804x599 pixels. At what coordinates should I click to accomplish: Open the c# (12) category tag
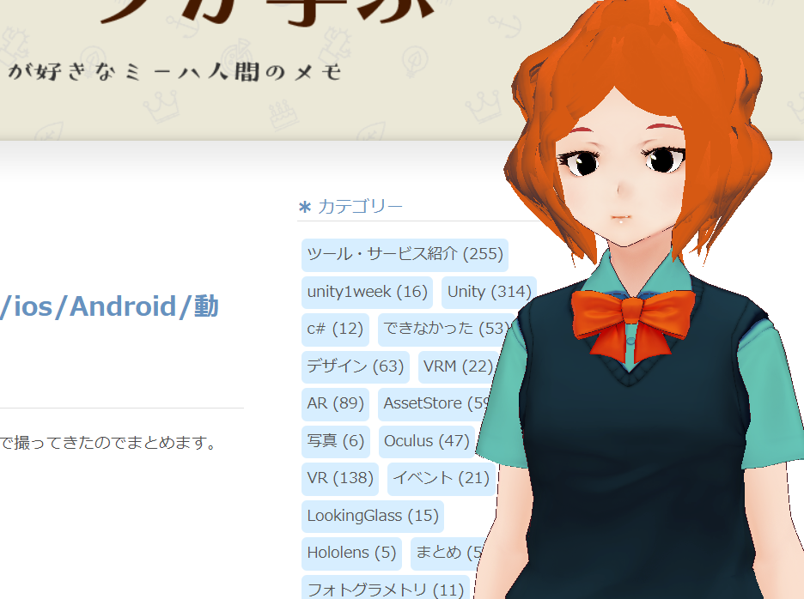(335, 330)
